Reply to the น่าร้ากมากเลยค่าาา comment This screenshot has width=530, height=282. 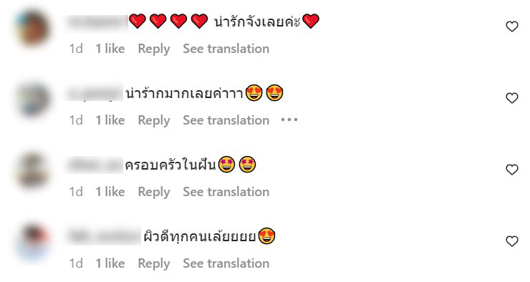coord(154,120)
